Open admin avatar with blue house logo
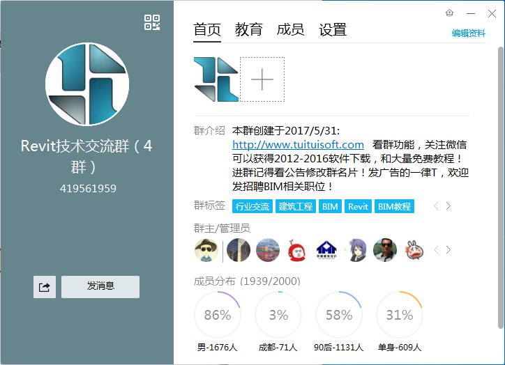The height and width of the screenshot is (365, 505). point(326,250)
